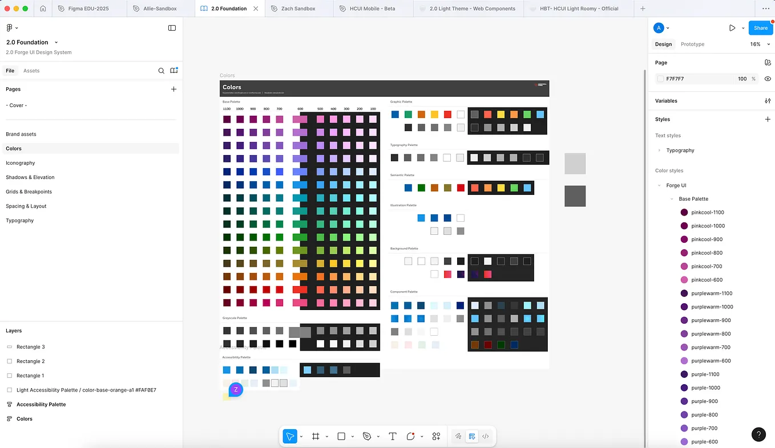The height and width of the screenshot is (448, 775).
Task: Open the Variables settings icon beside Variables
Action: tap(768, 101)
